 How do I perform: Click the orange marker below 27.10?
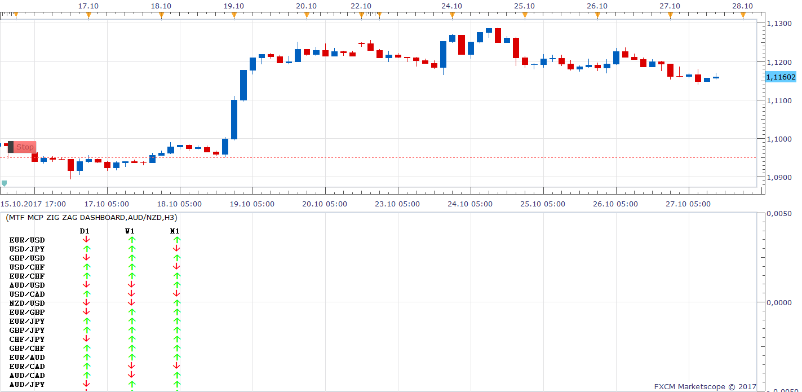tap(670, 15)
